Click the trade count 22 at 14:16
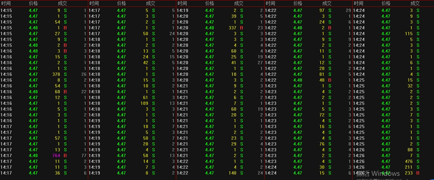The height and width of the screenshot is (180, 434). click(84, 92)
